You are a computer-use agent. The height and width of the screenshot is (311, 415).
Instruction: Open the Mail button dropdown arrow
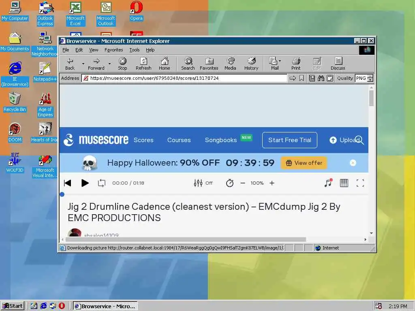tap(280, 61)
